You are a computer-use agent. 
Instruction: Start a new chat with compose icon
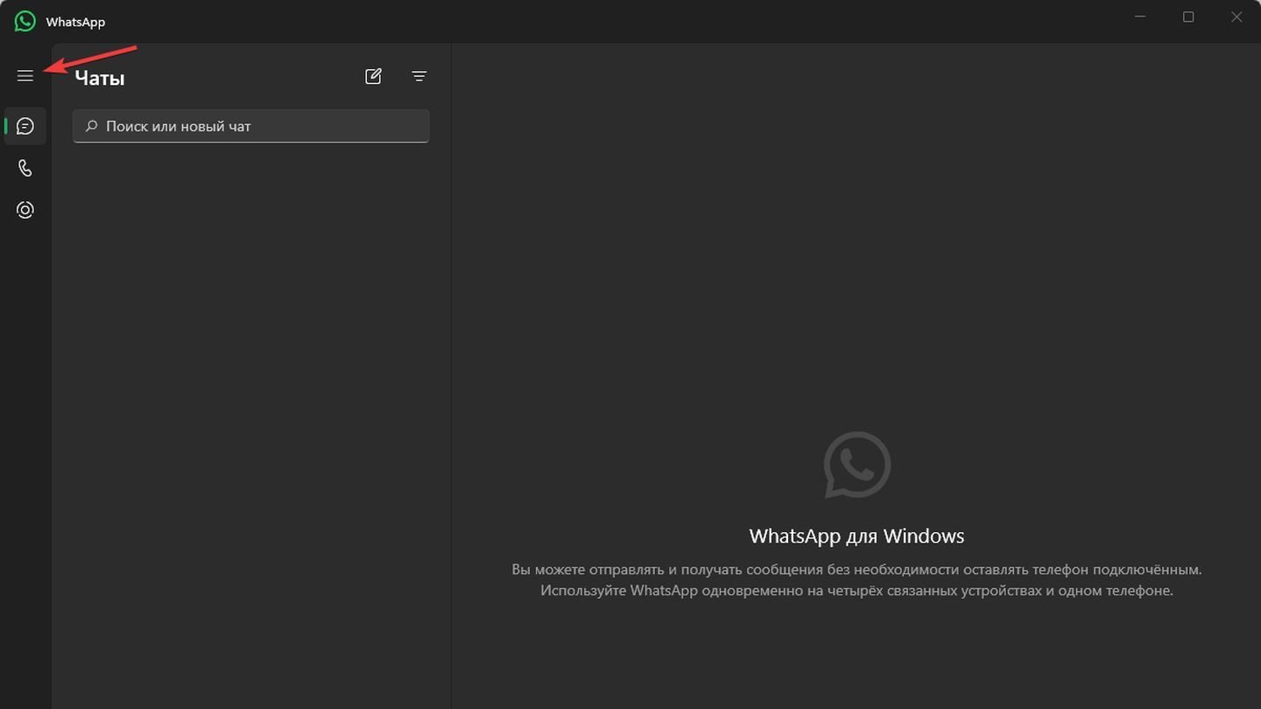point(373,76)
